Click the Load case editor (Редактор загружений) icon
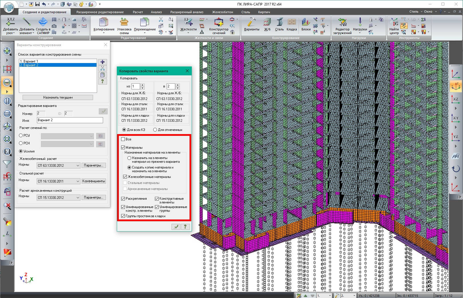This screenshot has height=298, width=463. (342, 22)
